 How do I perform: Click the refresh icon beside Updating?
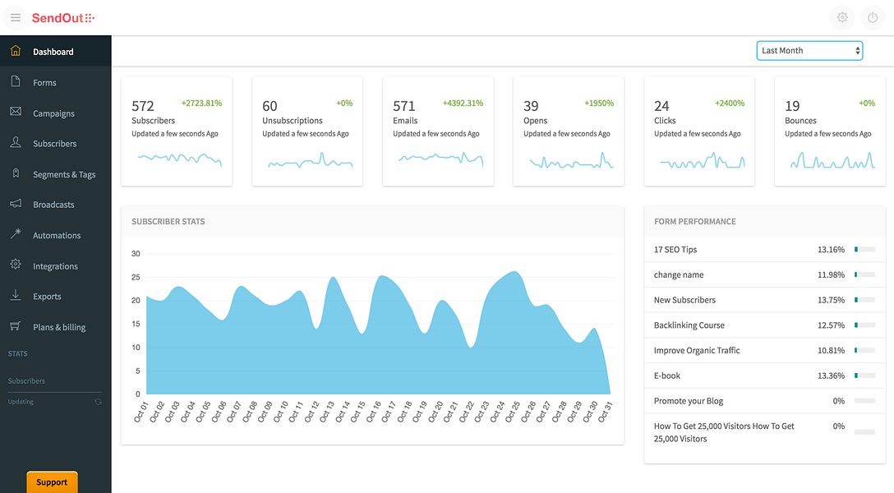98,402
